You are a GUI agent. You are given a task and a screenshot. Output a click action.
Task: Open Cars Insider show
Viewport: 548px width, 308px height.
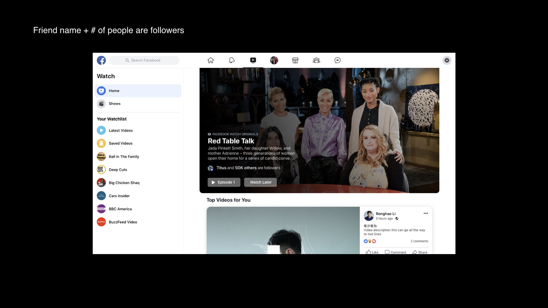point(138,196)
